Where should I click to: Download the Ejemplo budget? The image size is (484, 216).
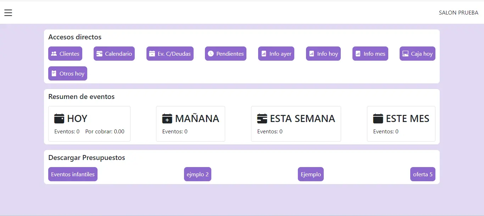311,174
